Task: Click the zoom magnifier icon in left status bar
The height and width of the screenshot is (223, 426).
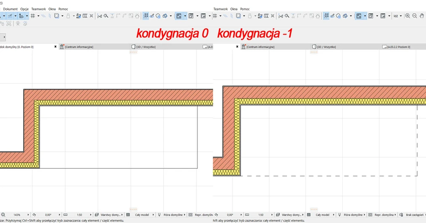Action: point(3,215)
